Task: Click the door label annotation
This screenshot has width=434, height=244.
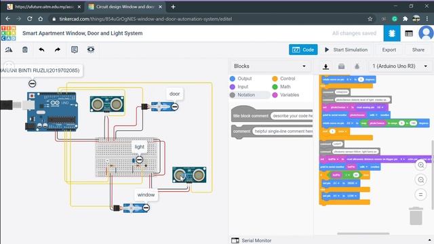Action: click(175, 94)
